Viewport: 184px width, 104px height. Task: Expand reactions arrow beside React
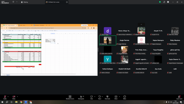(x=102, y=96)
